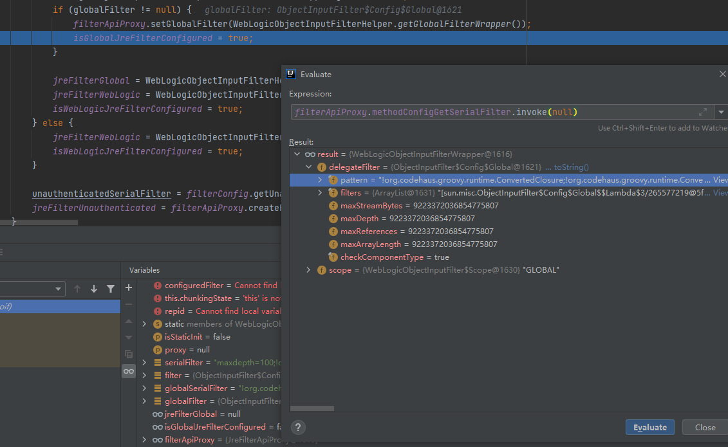728x447 pixels.
Task: Click the Evaluate expression input field
Action: pyautogui.click(x=502, y=112)
